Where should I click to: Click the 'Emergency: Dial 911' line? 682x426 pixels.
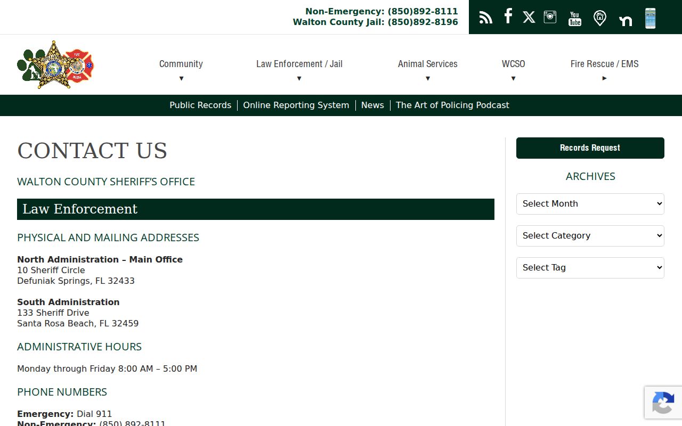(x=64, y=414)
